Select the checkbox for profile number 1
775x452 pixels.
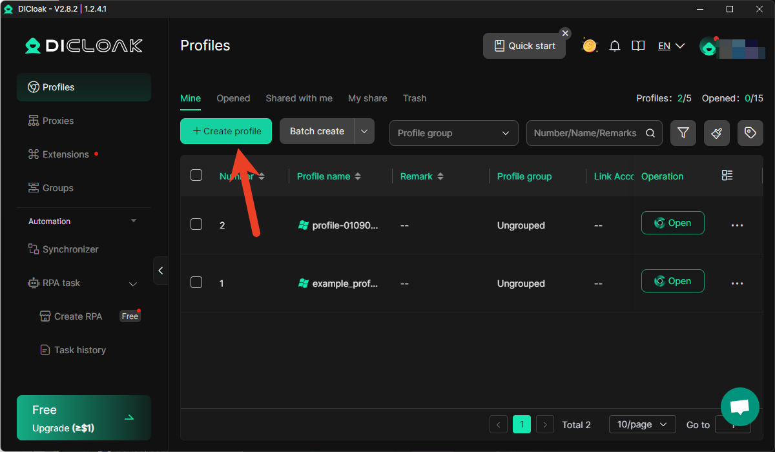tap(196, 282)
